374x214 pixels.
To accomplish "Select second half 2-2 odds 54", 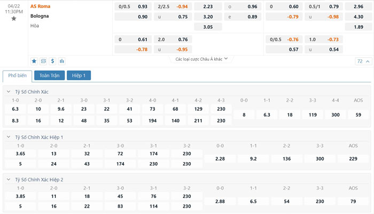I will click(x=286, y=201).
